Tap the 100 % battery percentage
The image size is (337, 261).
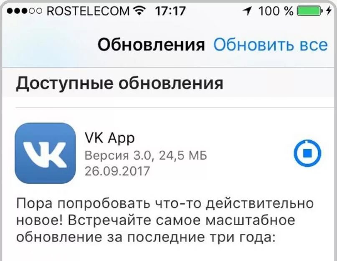(276, 11)
